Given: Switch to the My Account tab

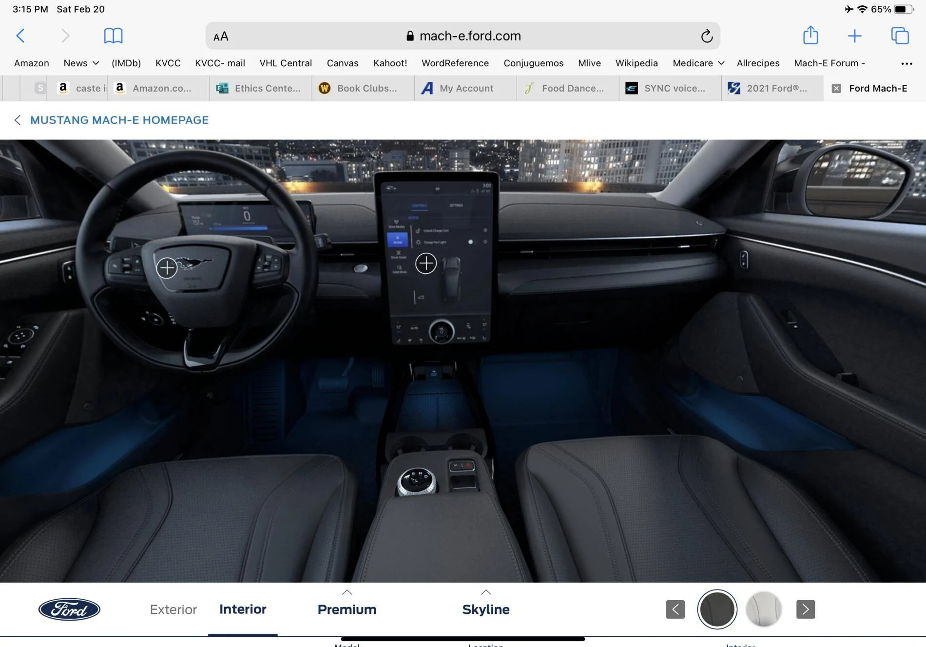Looking at the screenshot, I should tap(465, 88).
